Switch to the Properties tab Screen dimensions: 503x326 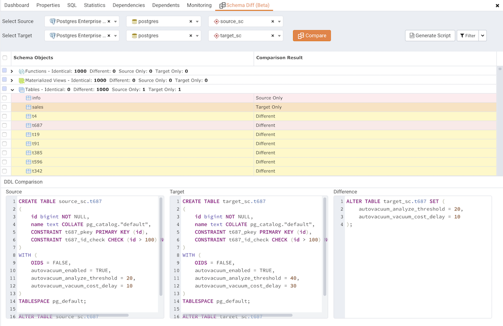click(x=48, y=5)
